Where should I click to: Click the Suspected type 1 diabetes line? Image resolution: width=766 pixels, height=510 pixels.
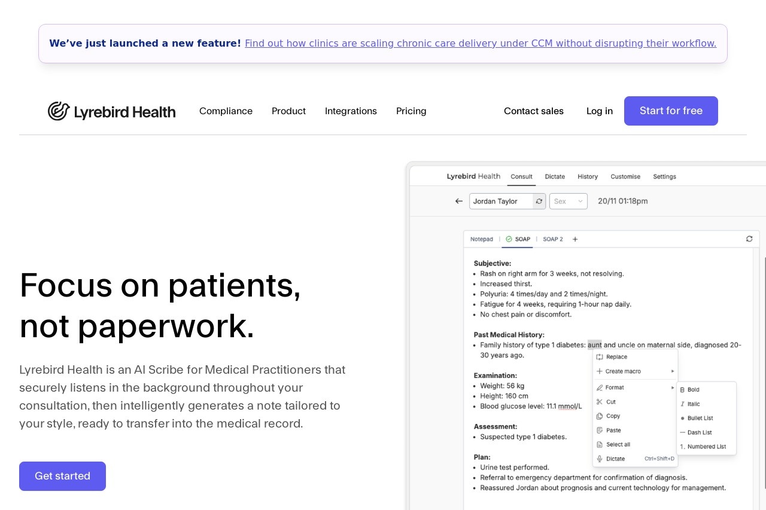[523, 437]
